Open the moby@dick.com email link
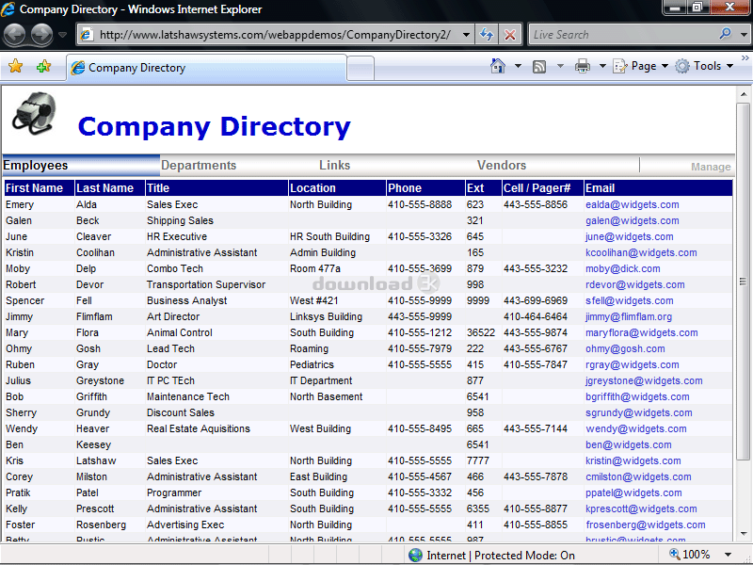This screenshot has width=753, height=565. (622, 268)
